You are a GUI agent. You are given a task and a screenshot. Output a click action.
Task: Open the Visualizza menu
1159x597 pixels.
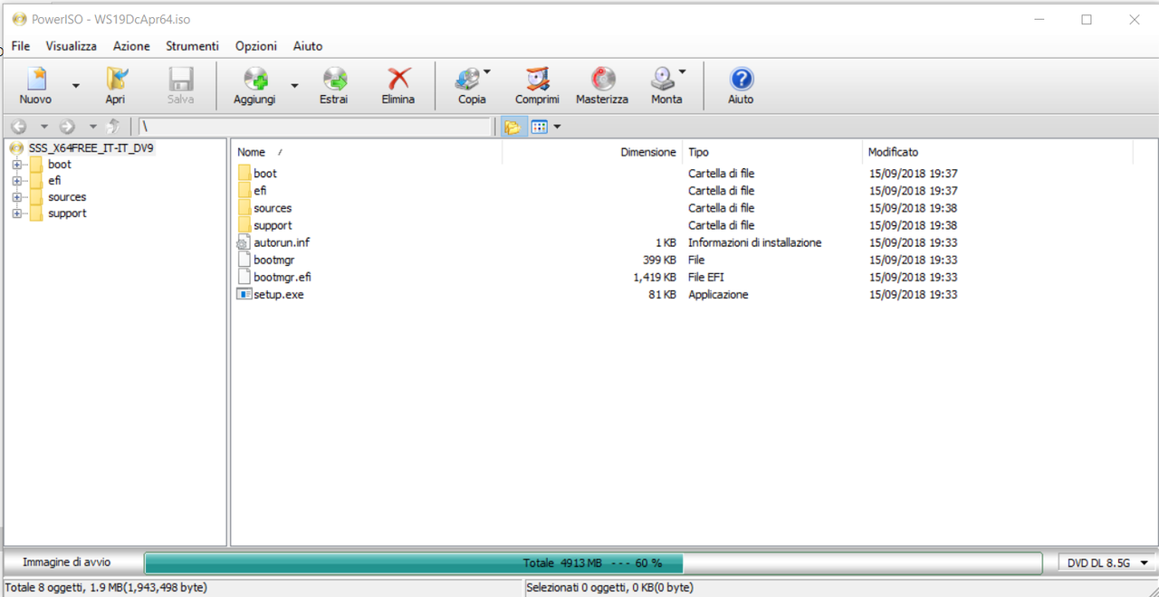click(72, 46)
